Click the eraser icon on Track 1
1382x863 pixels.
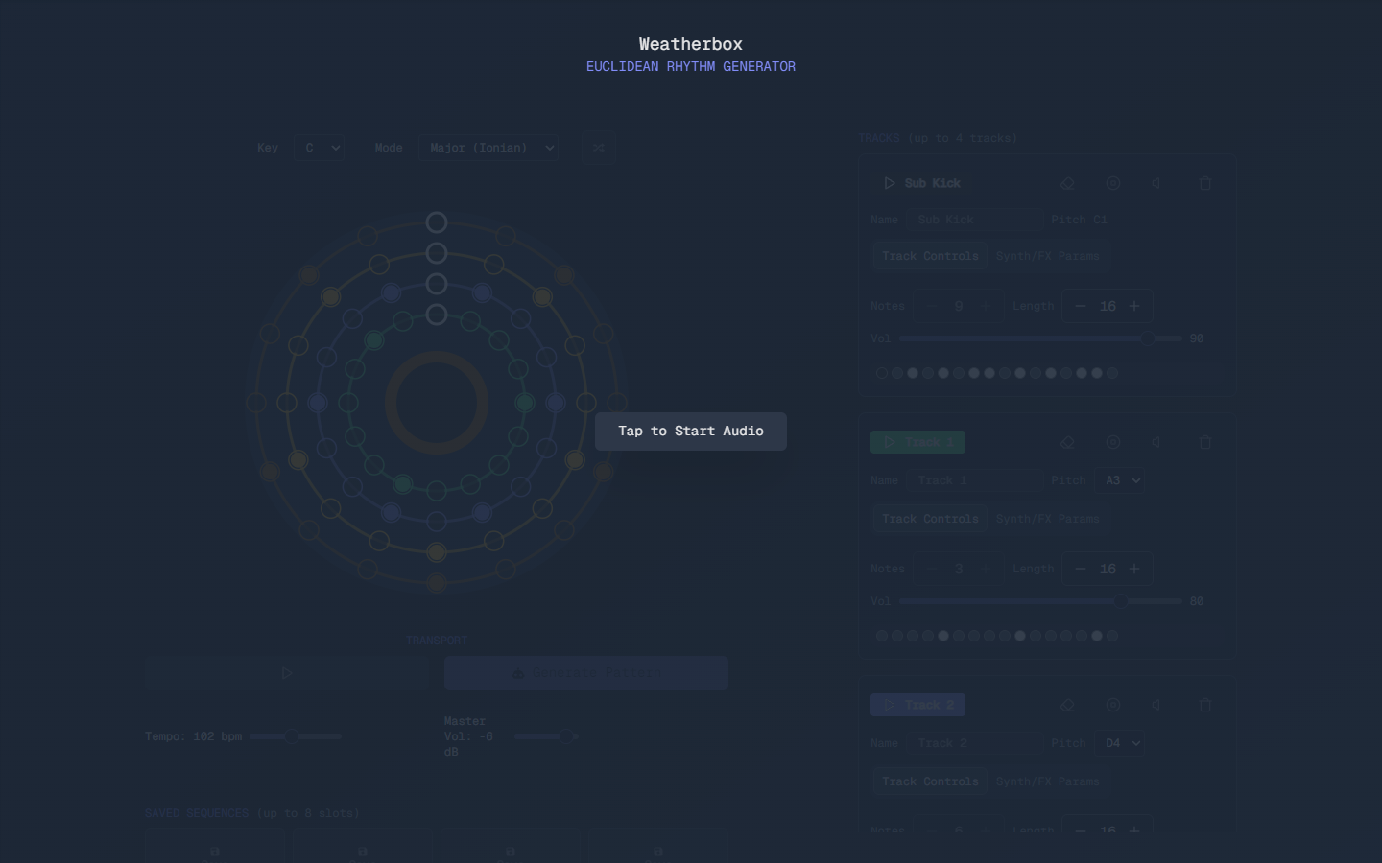(1066, 442)
